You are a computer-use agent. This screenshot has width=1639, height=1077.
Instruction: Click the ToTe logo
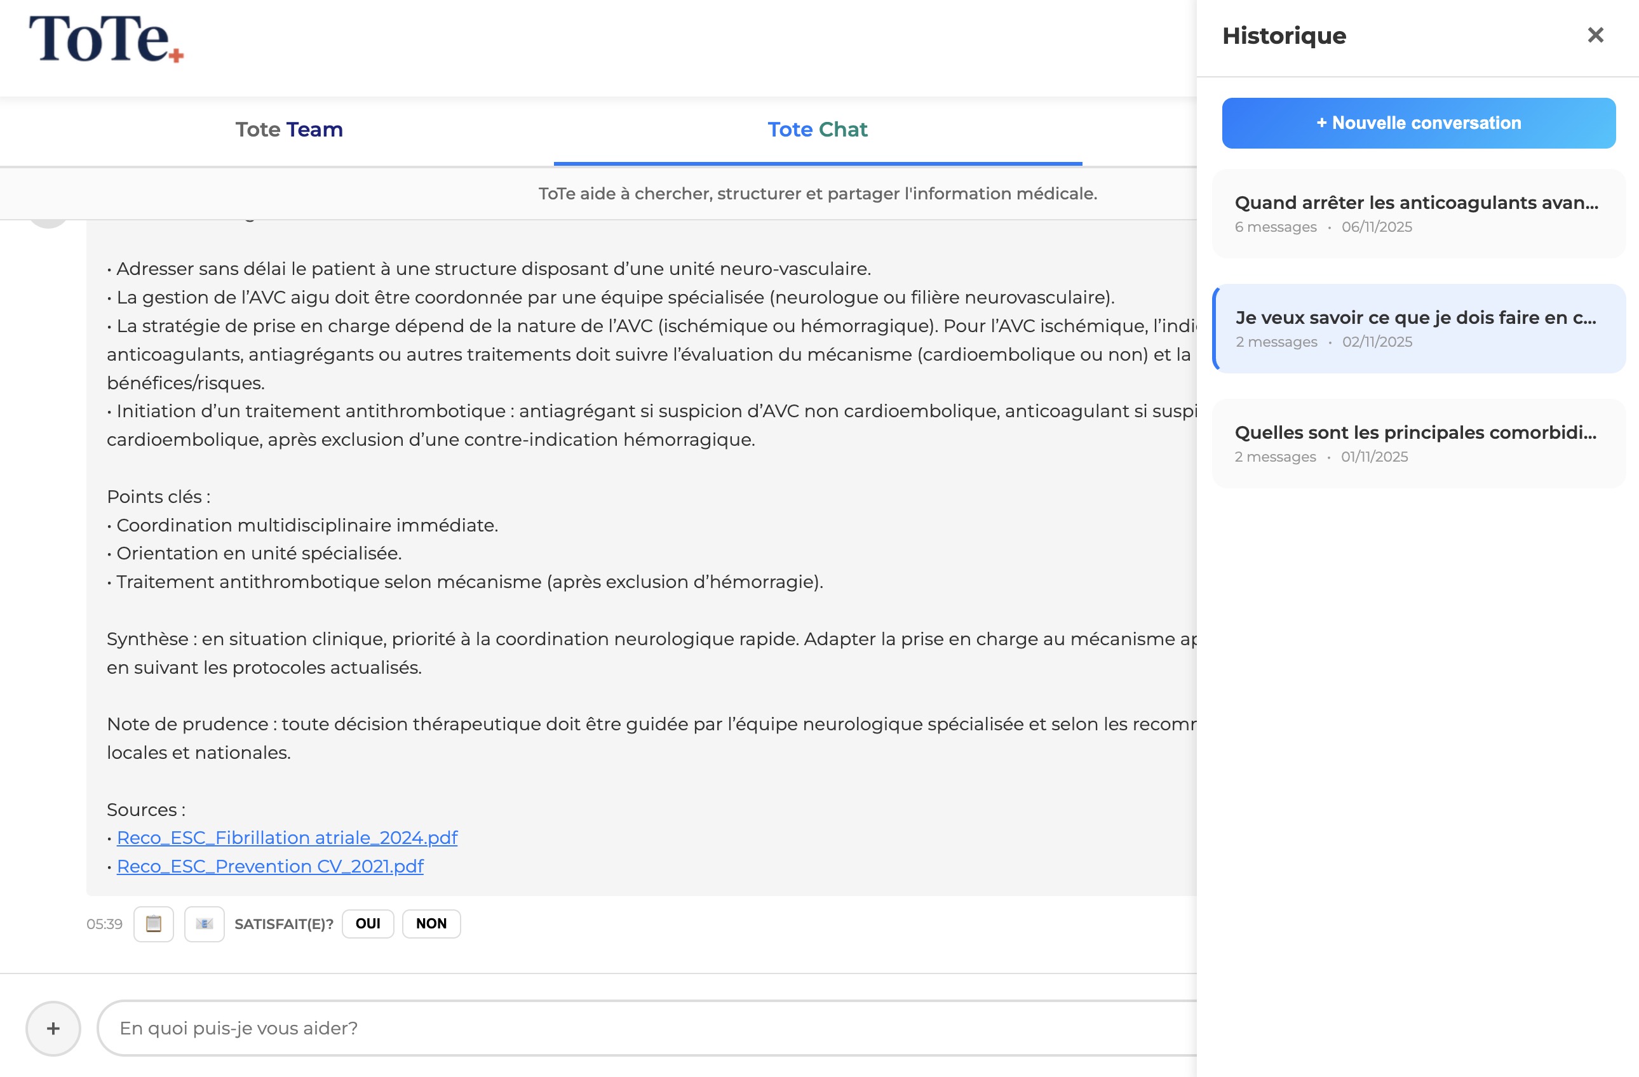pos(106,39)
